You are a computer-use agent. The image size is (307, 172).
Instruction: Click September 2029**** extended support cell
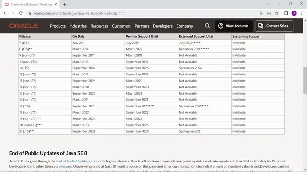[x=205, y=106]
